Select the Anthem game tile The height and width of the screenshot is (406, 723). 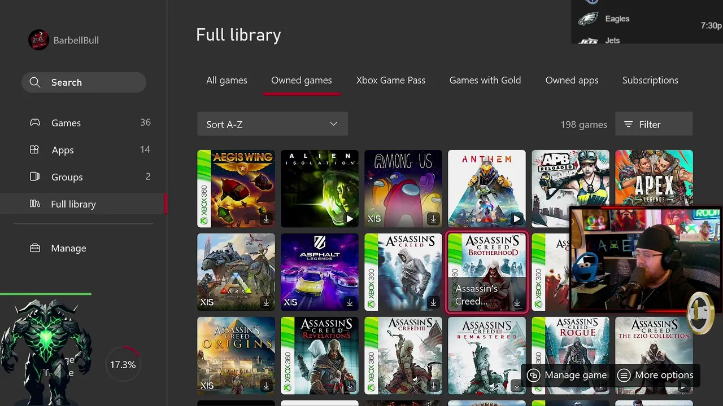click(487, 188)
